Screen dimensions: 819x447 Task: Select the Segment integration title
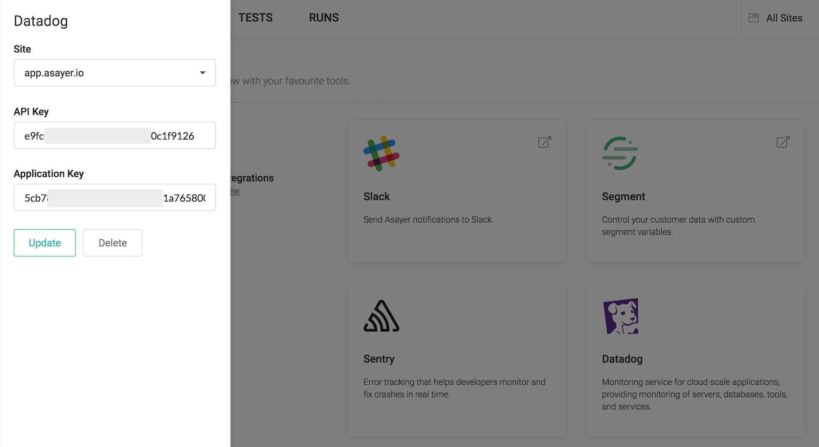[623, 196]
